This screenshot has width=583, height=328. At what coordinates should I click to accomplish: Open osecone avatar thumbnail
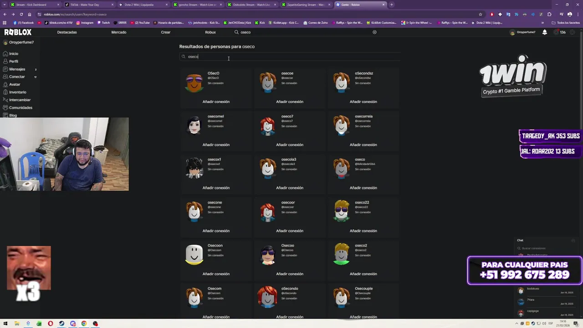click(194, 211)
